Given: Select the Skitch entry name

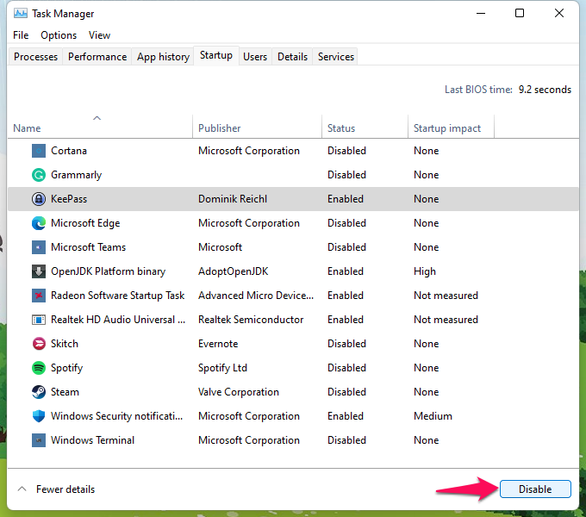Looking at the screenshot, I should (65, 344).
